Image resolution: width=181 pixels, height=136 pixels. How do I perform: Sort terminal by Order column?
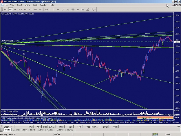coord(8,127)
